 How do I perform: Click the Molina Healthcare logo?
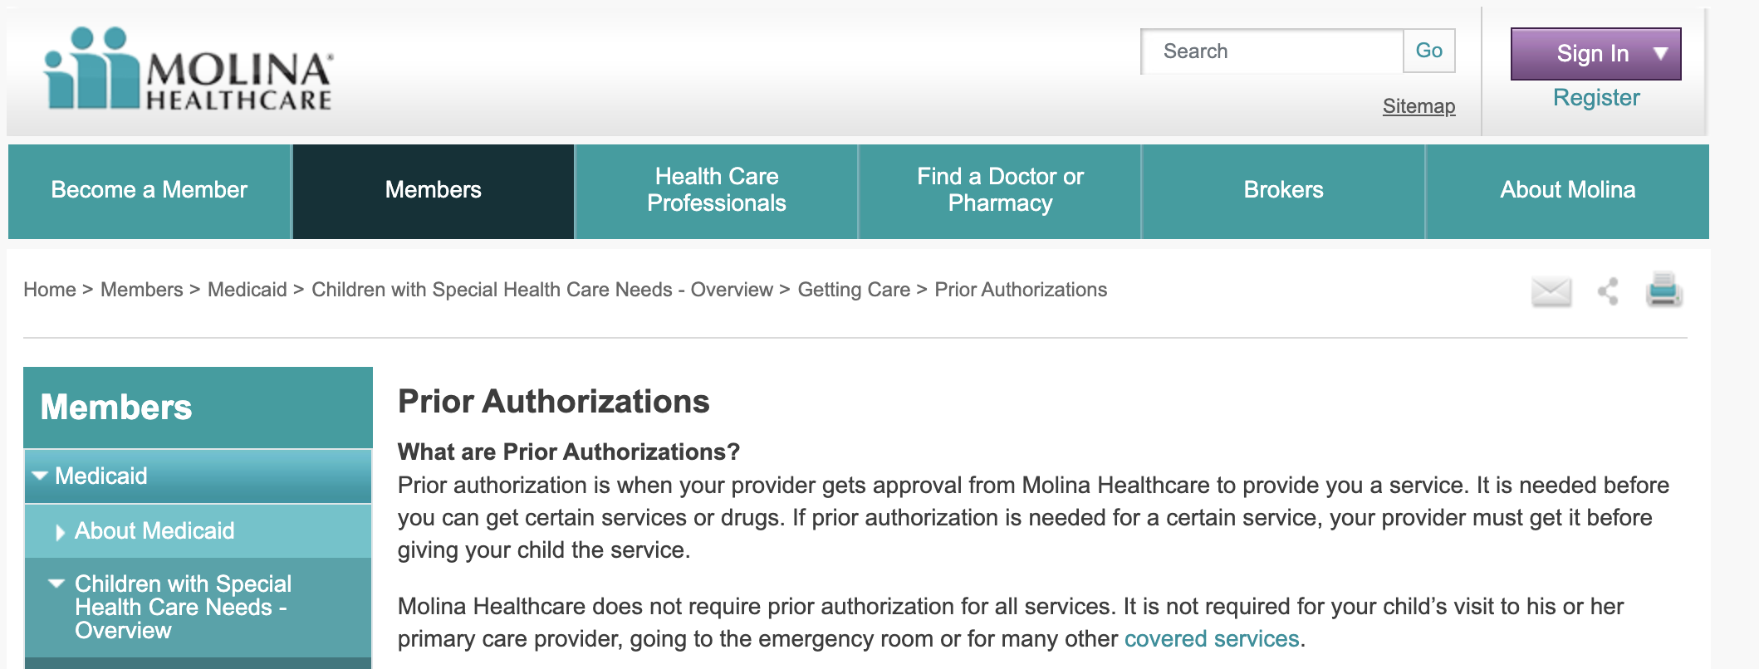coord(189,69)
